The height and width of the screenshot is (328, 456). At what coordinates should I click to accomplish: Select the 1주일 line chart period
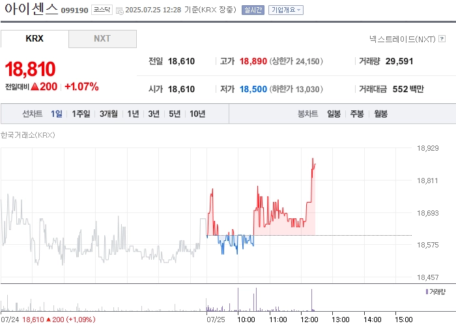tap(81, 114)
